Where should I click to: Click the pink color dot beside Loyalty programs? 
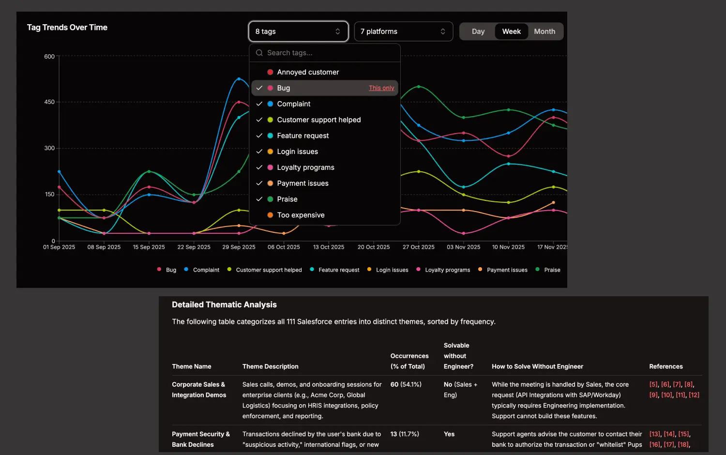(270, 167)
